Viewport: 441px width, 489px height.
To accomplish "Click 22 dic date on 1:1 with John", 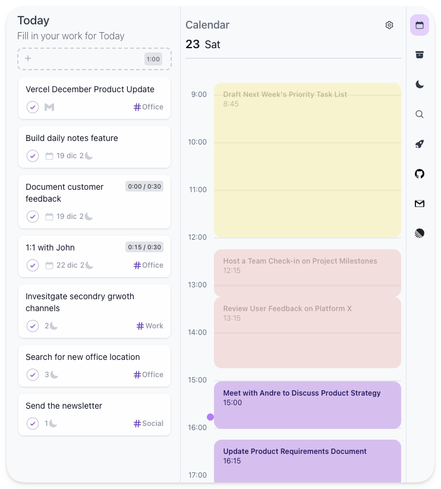I will click(x=67, y=265).
